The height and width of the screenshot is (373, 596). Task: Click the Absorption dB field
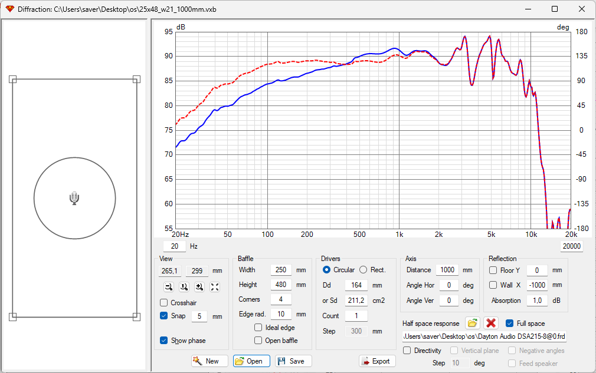tap(537, 301)
